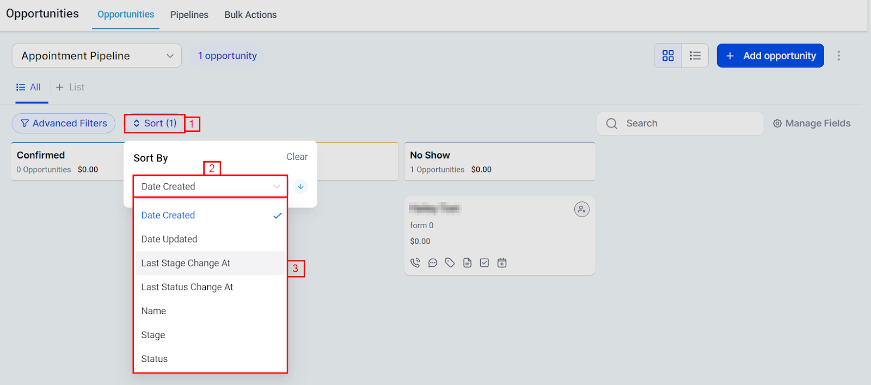Open appointment calendar icon on card
The width and height of the screenshot is (871, 385).
[502, 263]
